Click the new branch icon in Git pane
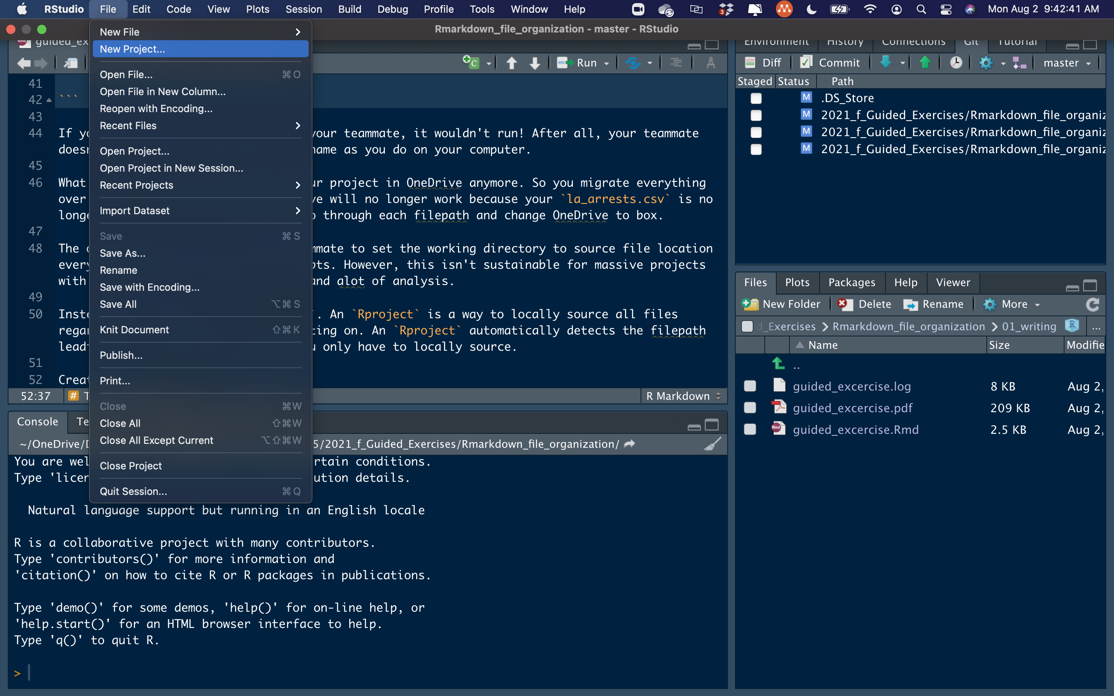1114x696 pixels. 1019,63
